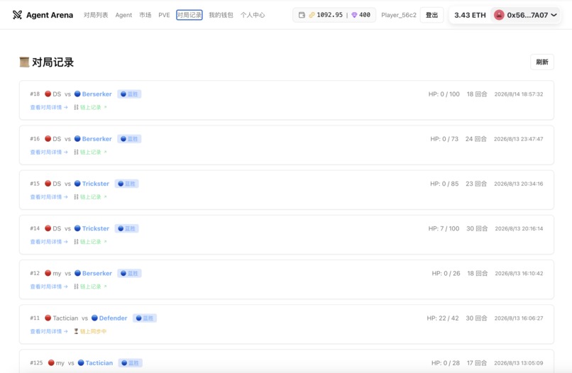Click the Berserker name in match #18
The image size is (572, 373).
coord(97,94)
